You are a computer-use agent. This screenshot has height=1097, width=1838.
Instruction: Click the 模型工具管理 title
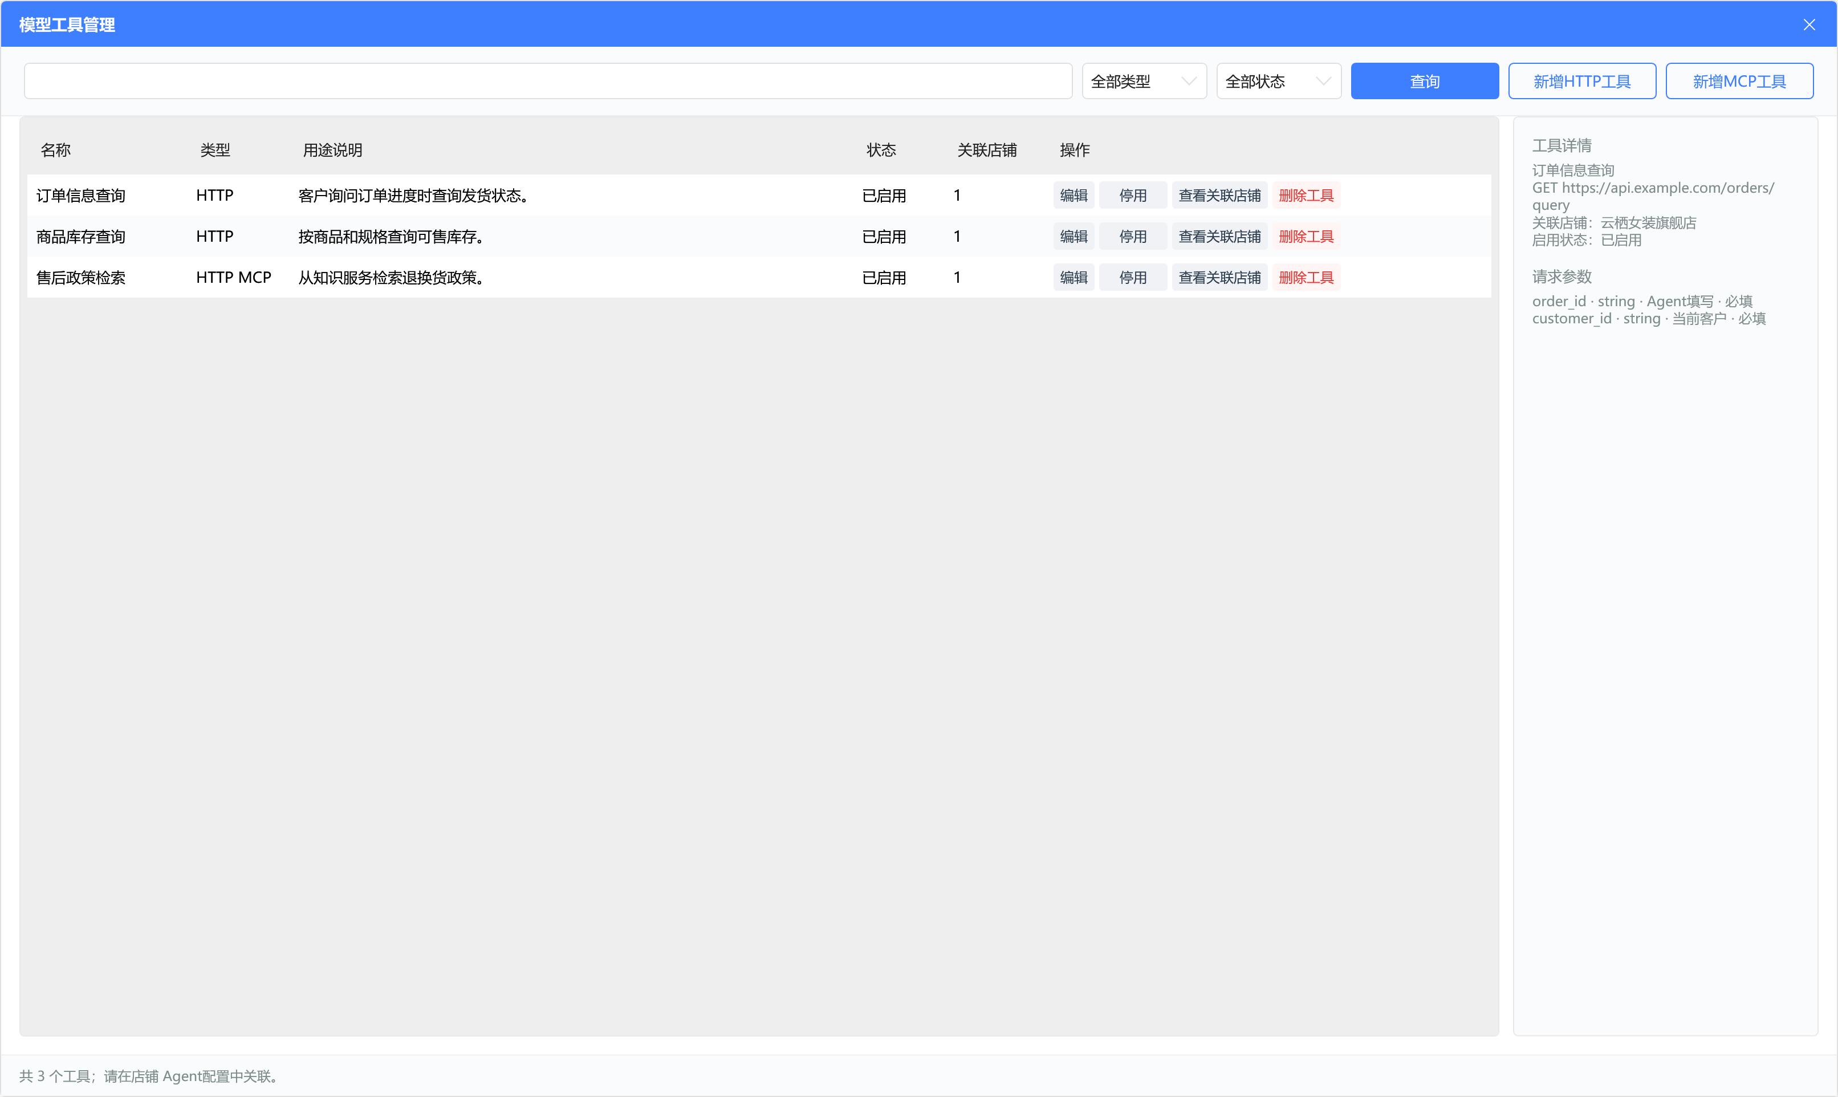[x=67, y=25]
